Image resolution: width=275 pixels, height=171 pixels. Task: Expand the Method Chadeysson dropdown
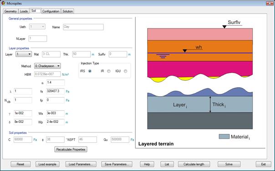click(x=47, y=66)
